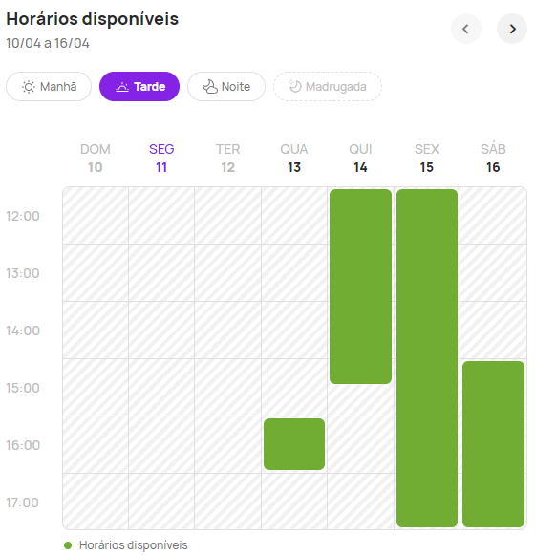
Task: Click the QUA 13 day header
Action: (x=294, y=158)
